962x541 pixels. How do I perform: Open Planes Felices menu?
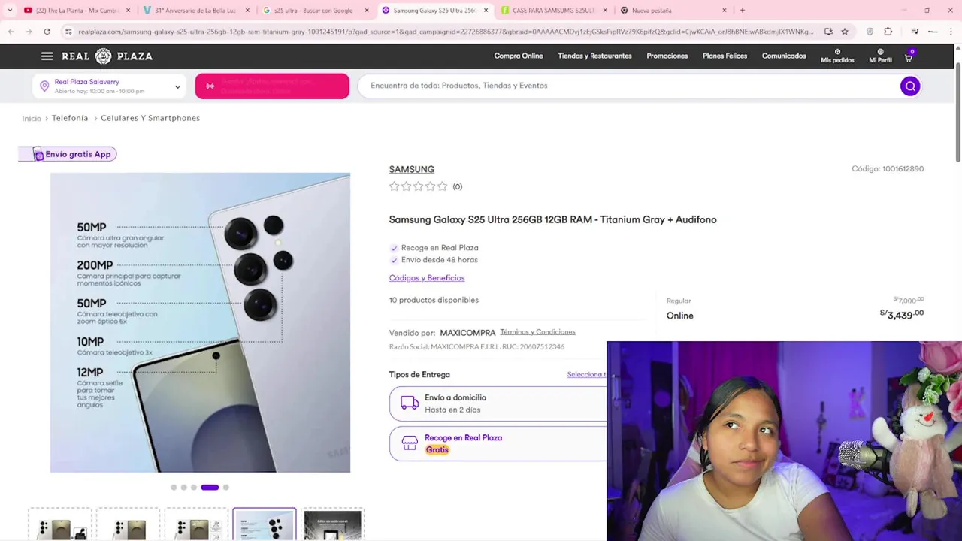click(x=725, y=56)
